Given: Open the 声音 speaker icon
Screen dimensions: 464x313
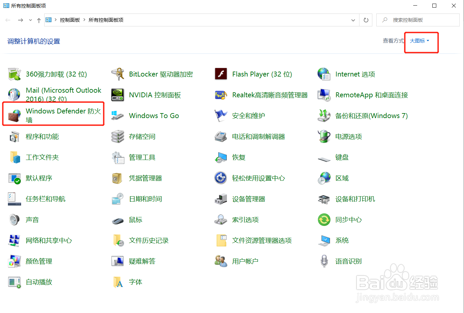Looking at the screenshot, I should (x=14, y=220).
